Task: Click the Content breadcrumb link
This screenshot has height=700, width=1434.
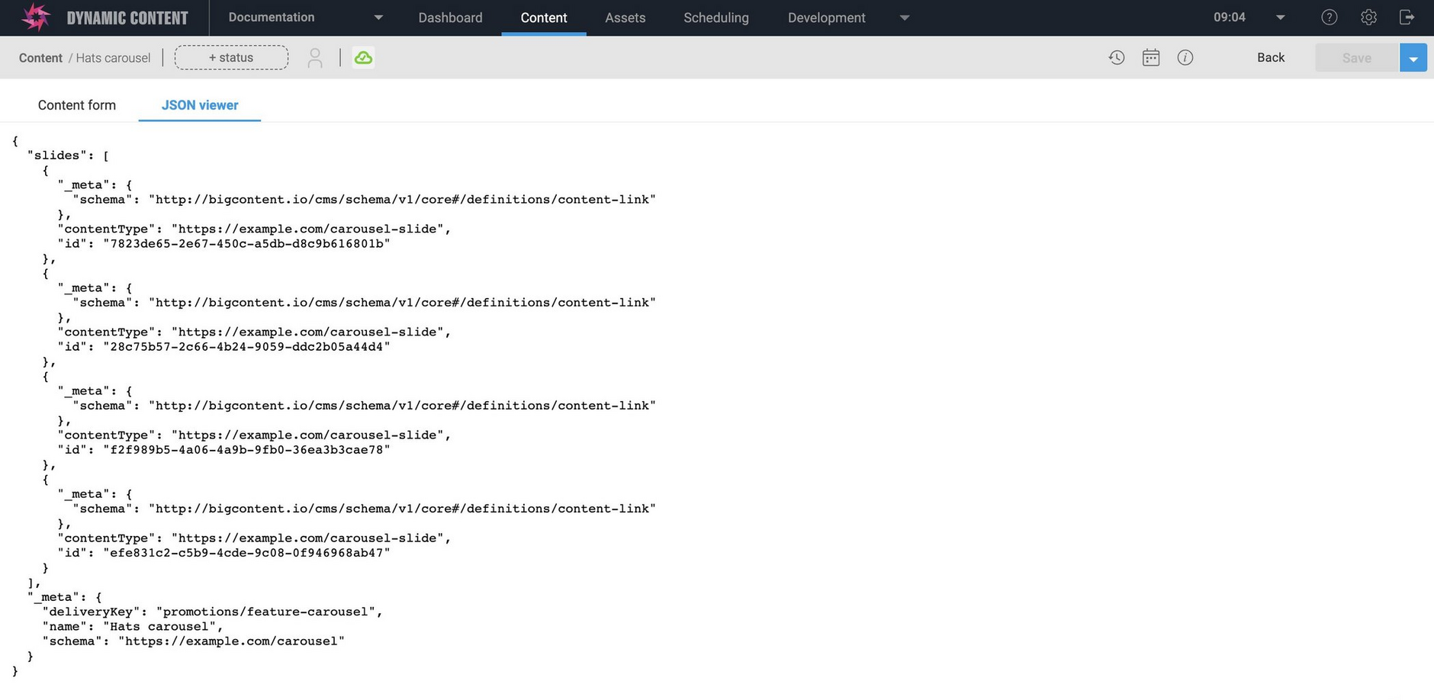Action: tap(40, 58)
